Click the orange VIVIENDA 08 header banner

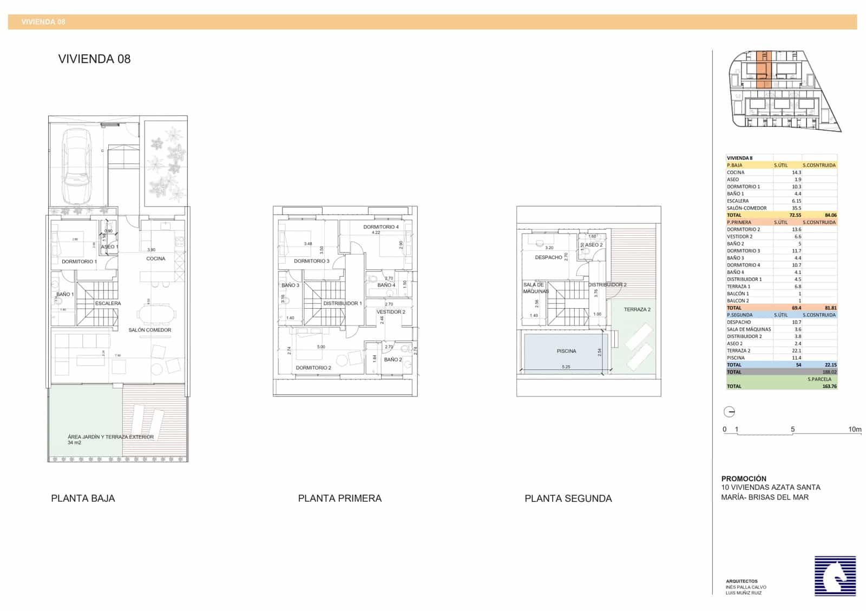click(x=432, y=22)
